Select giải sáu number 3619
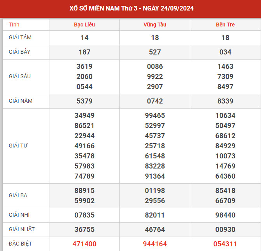 tap(84, 67)
